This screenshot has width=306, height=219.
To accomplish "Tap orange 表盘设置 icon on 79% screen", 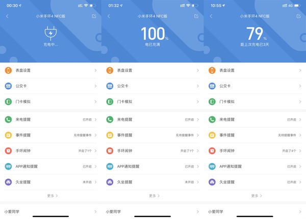I will tap(212, 70).
